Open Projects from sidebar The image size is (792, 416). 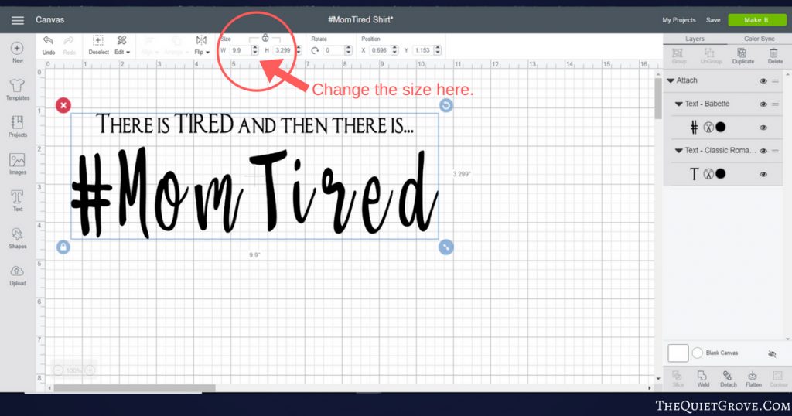click(17, 126)
